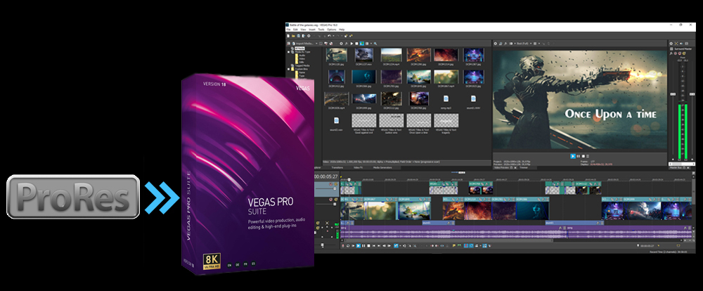
Task: Click the 00:00:05:27 timecode display
Action: click(326, 176)
